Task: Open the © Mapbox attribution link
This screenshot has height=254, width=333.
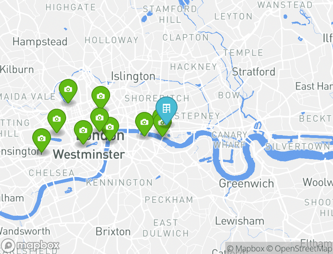Action: 246,248
